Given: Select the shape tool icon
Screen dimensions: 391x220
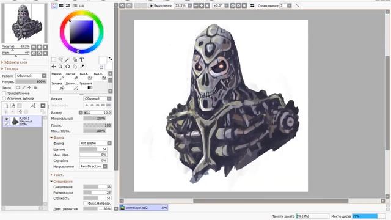Looking at the screenshot, I should click(75, 60).
